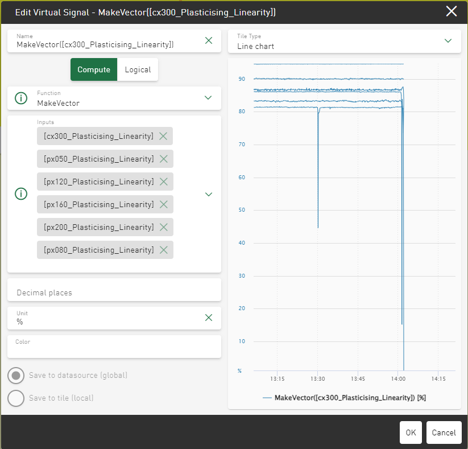
Task: Open the Function dropdown showing MakeVector
Action: pos(208,98)
